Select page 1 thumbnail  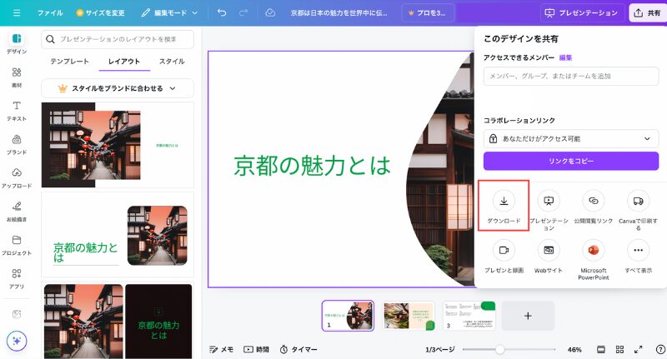coord(348,316)
